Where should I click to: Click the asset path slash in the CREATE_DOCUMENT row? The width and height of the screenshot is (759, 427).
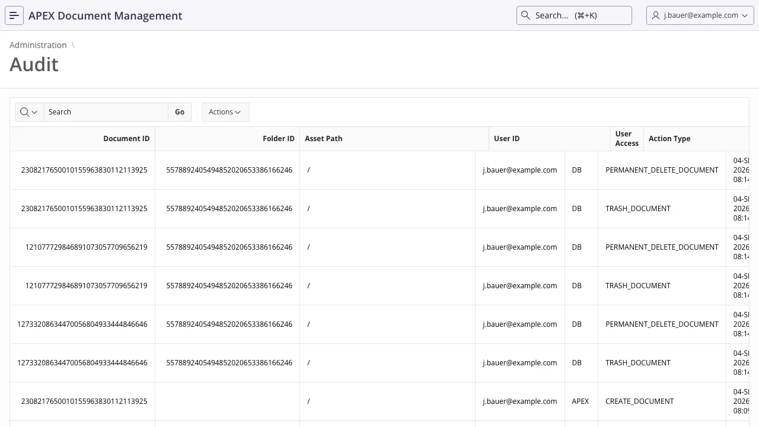(309, 401)
